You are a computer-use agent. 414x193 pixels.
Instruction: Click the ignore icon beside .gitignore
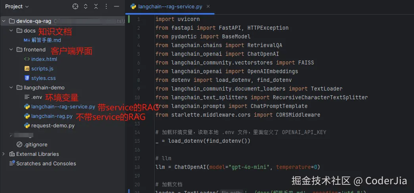coord(19,145)
